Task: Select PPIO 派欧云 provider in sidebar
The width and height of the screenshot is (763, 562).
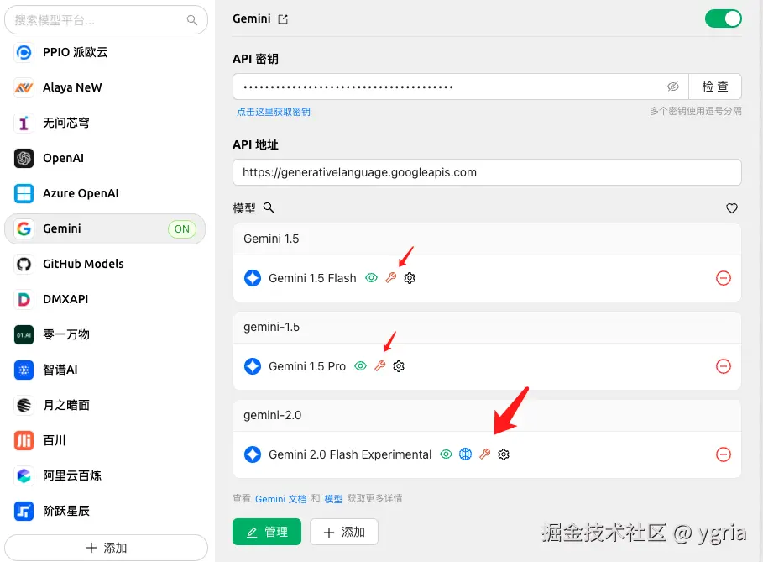Action: coord(105,52)
